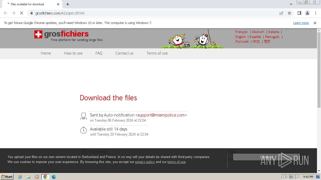
Task: Open File Explorer from taskbar
Action: tap(28, 177)
